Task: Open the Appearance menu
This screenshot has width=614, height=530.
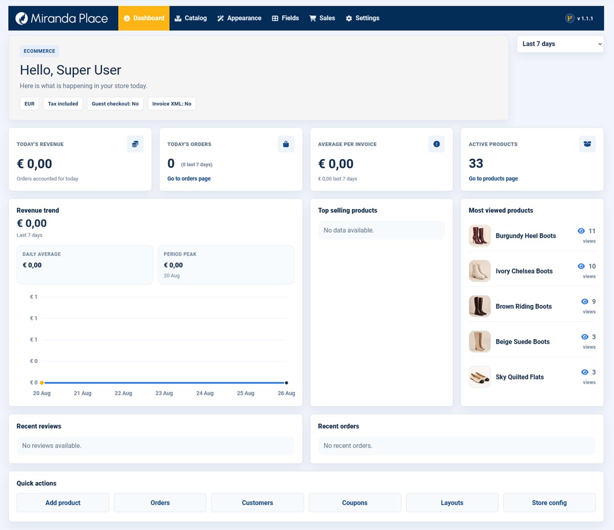Action: [239, 18]
